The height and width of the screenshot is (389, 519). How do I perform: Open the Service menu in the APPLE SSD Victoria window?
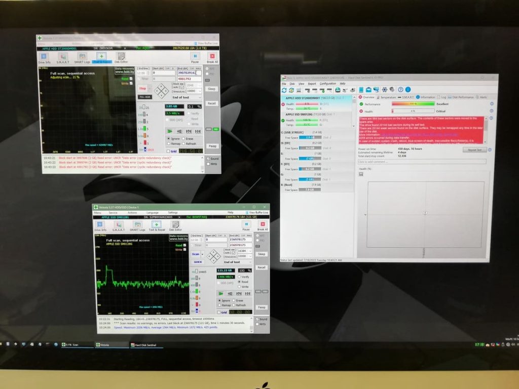113,212
